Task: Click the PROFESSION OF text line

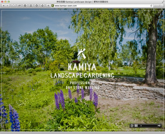Action: [82, 83]
